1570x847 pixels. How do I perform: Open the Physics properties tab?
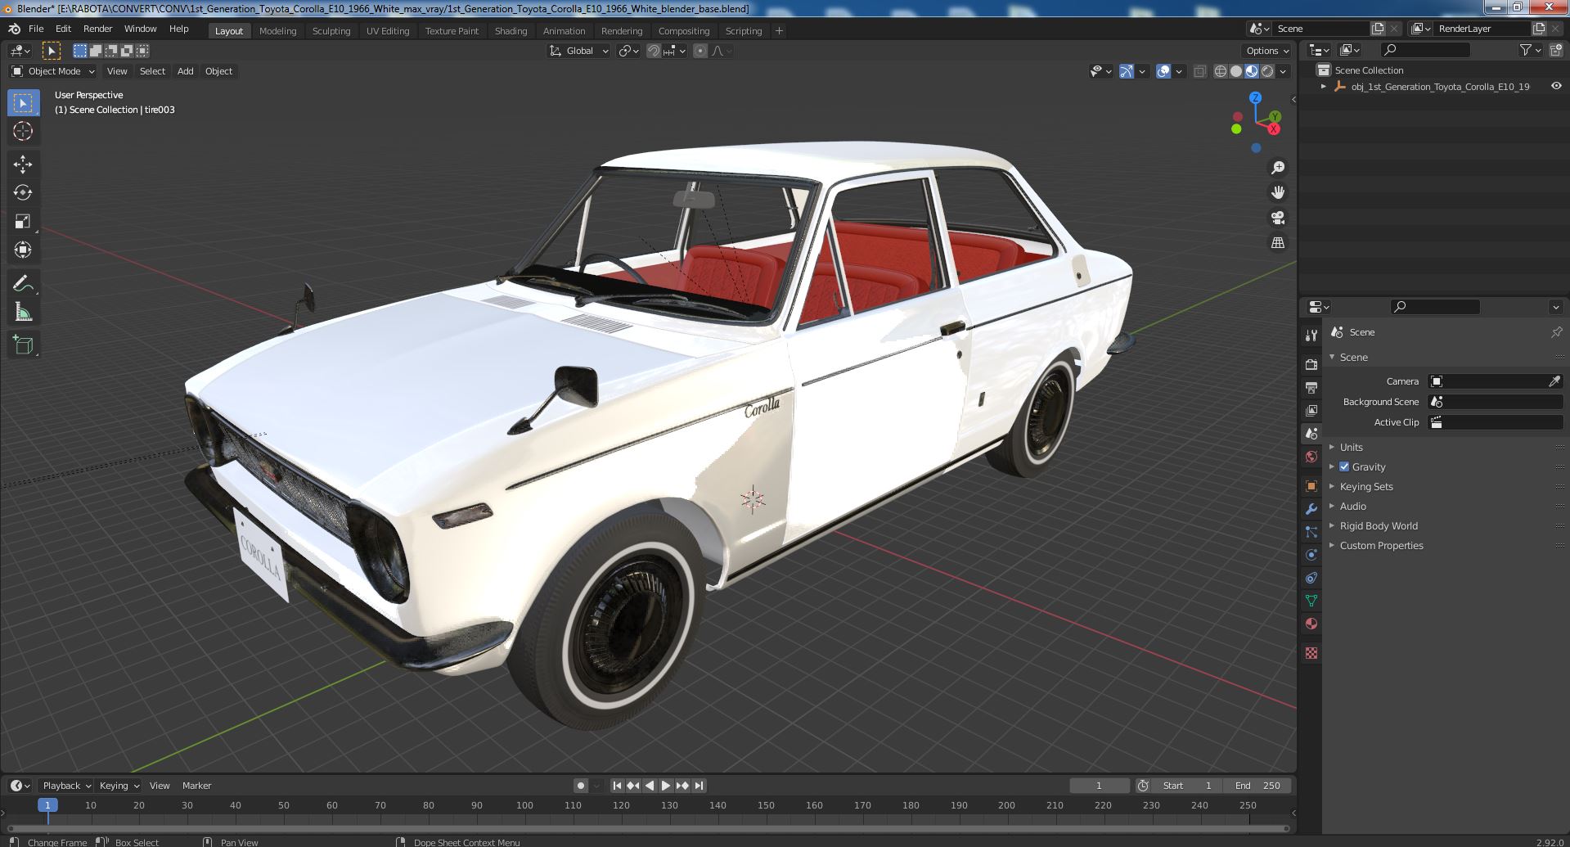pyautogui.click(x=1311, y=555)
